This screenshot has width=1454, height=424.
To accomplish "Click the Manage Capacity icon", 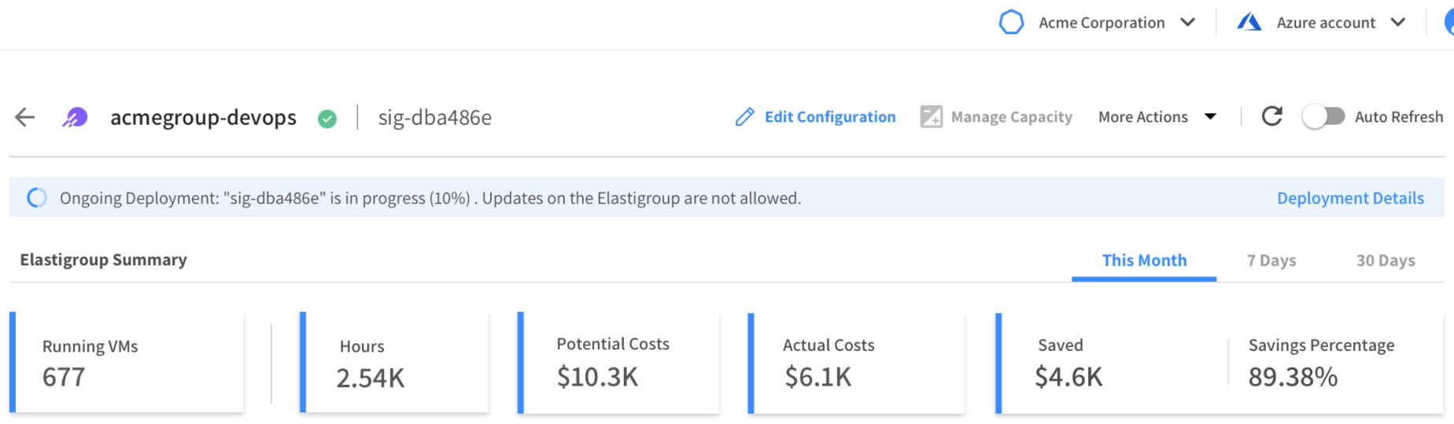I will click(931, 117).
